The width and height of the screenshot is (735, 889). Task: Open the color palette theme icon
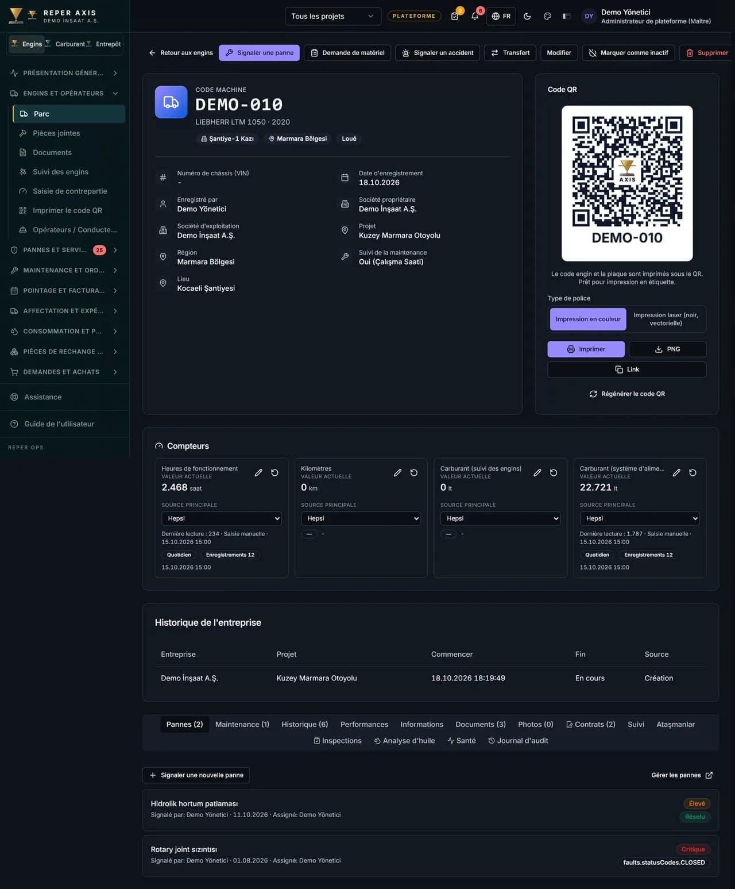[x=547, y=16]
